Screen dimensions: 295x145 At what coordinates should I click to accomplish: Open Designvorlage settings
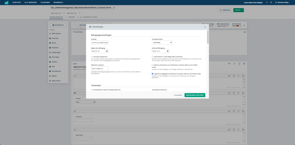(223, 25)
